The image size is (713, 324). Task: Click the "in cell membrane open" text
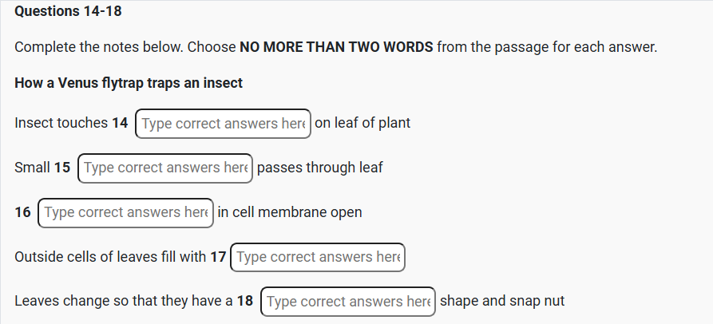[290, 212]
